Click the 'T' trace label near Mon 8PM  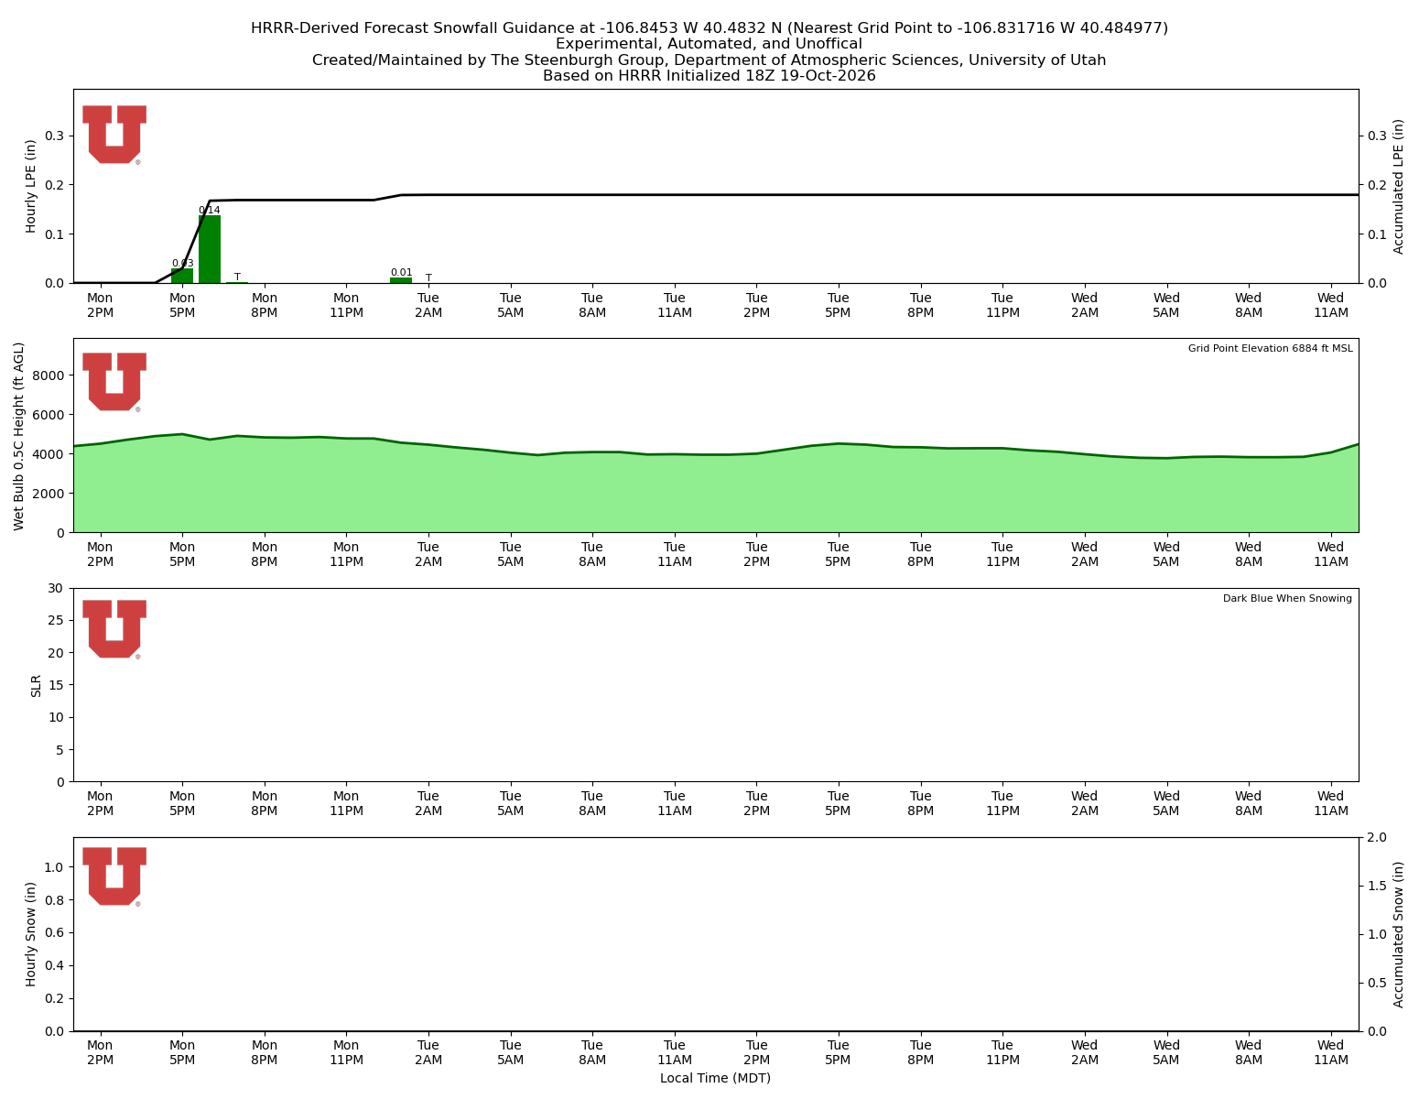(237, 277)
